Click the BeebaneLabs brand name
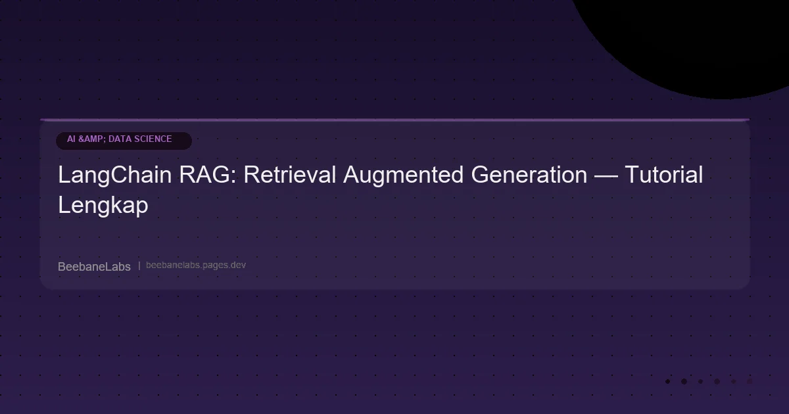 point(94,266)
